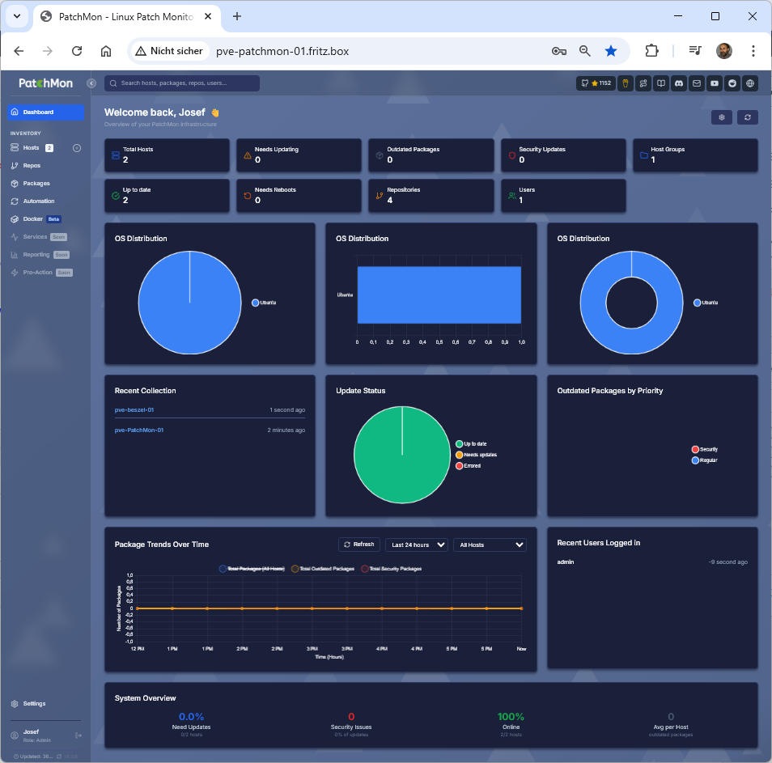Click the dashboard refresh icon button
Image resolution: width=772 pixels, height=763 pixels.
click(x=747, y=117)
